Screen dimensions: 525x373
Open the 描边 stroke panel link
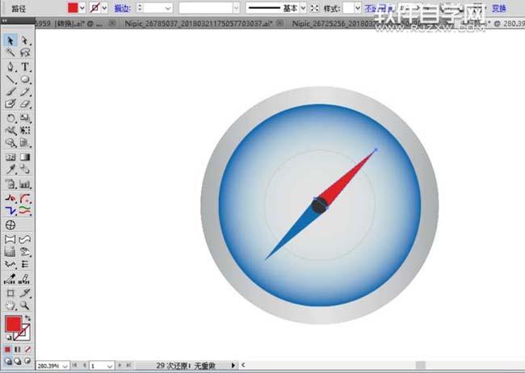122,8
